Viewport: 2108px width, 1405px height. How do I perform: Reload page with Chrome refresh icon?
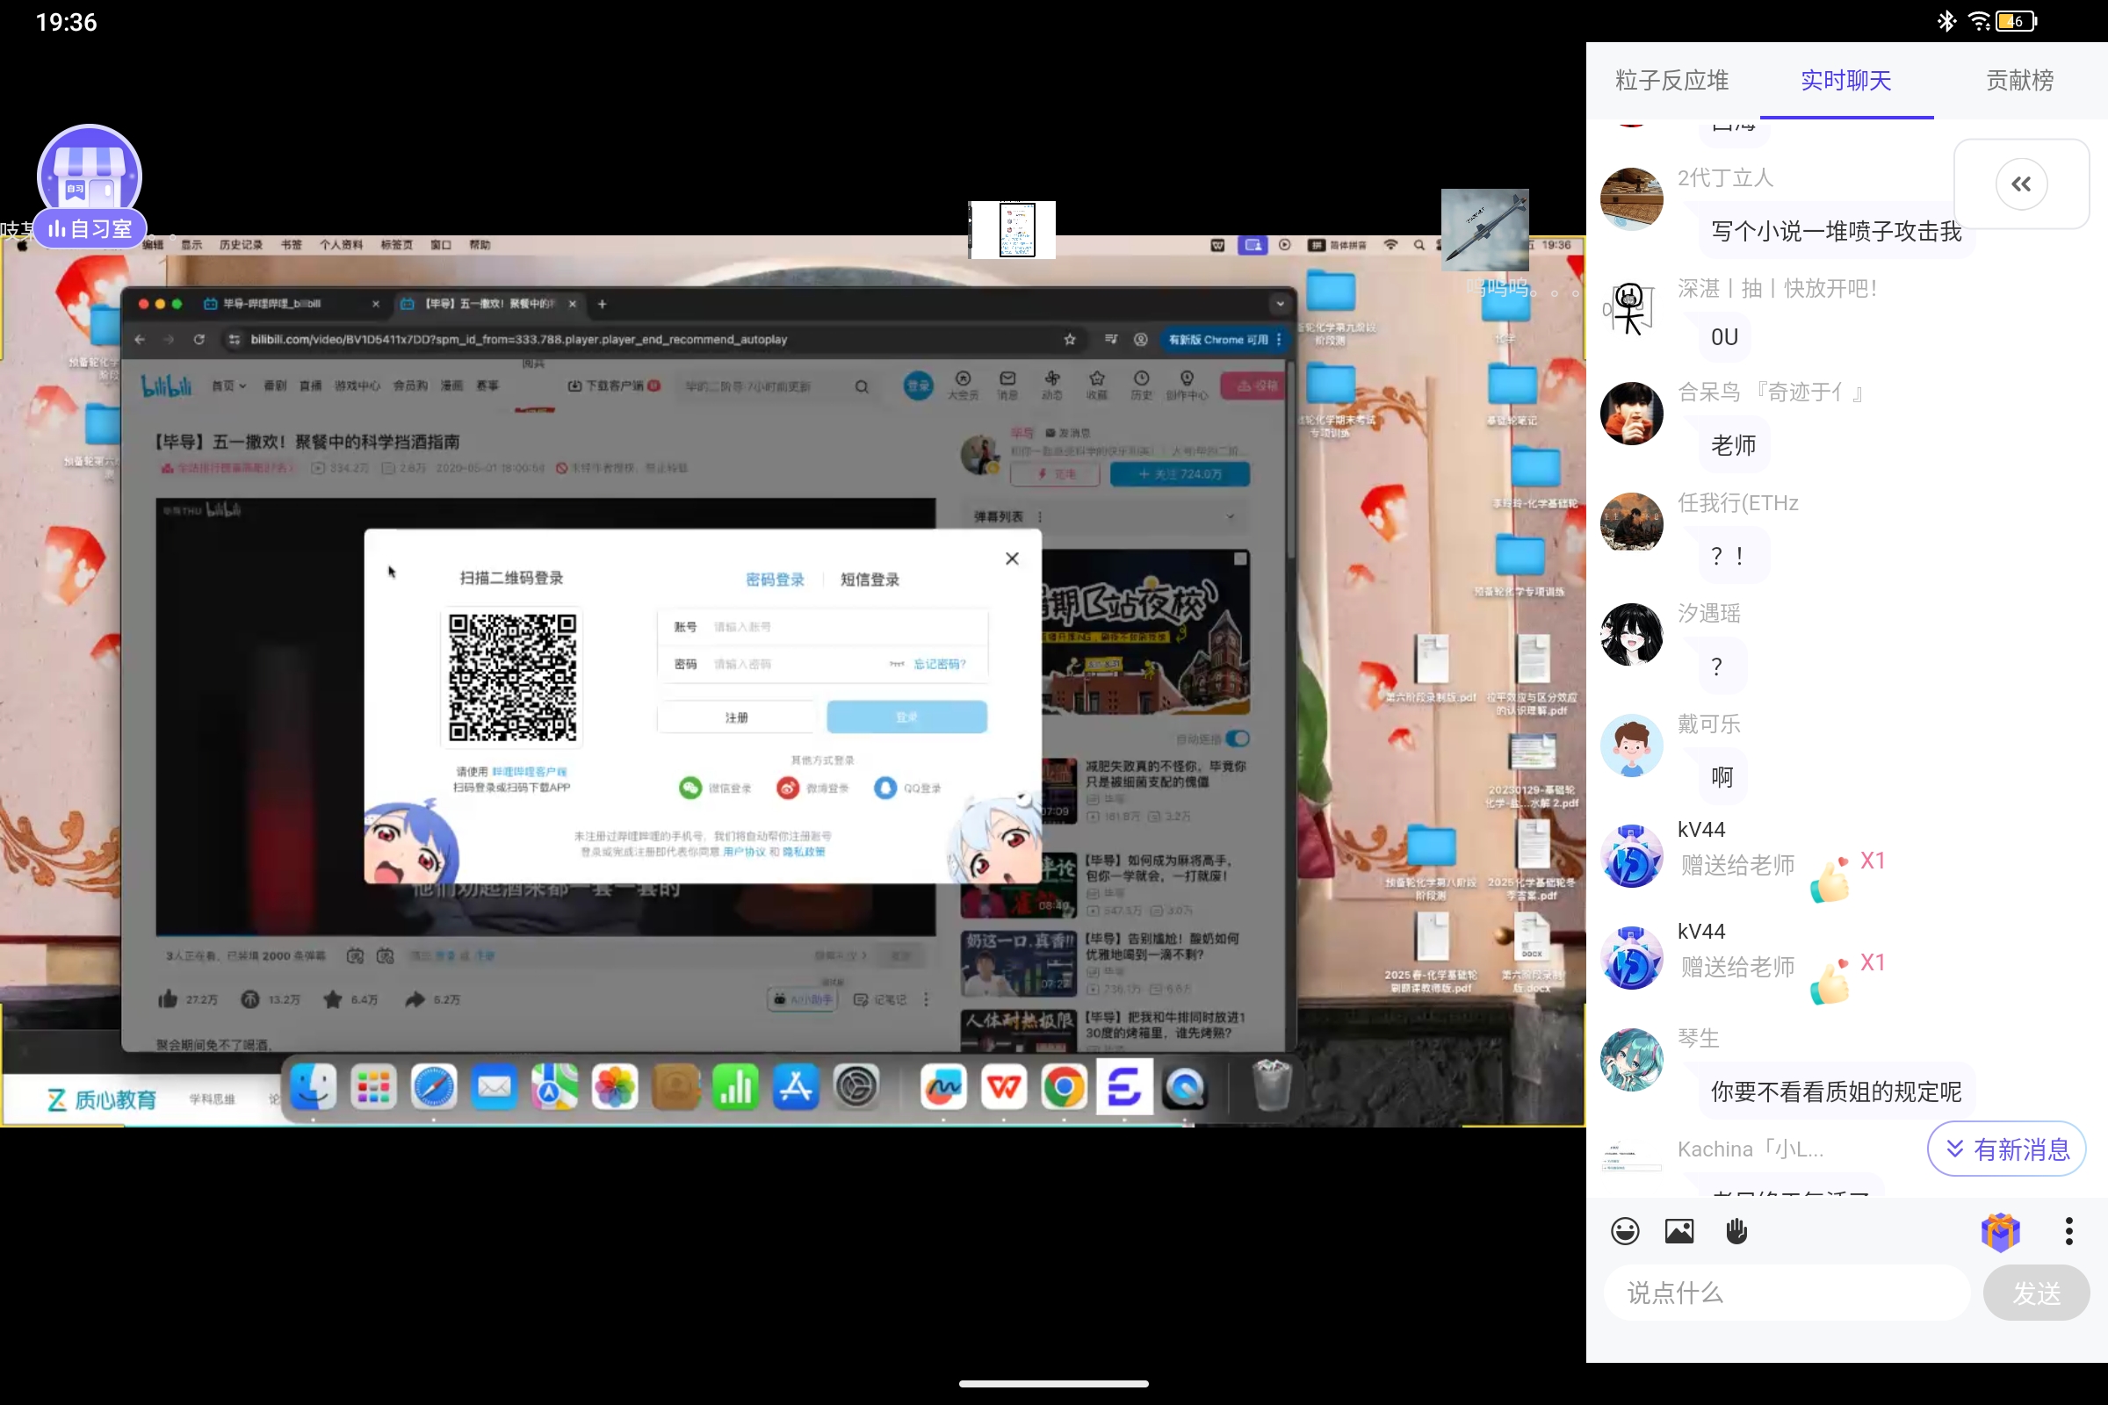pyautogui.click(x=199, y=340)
